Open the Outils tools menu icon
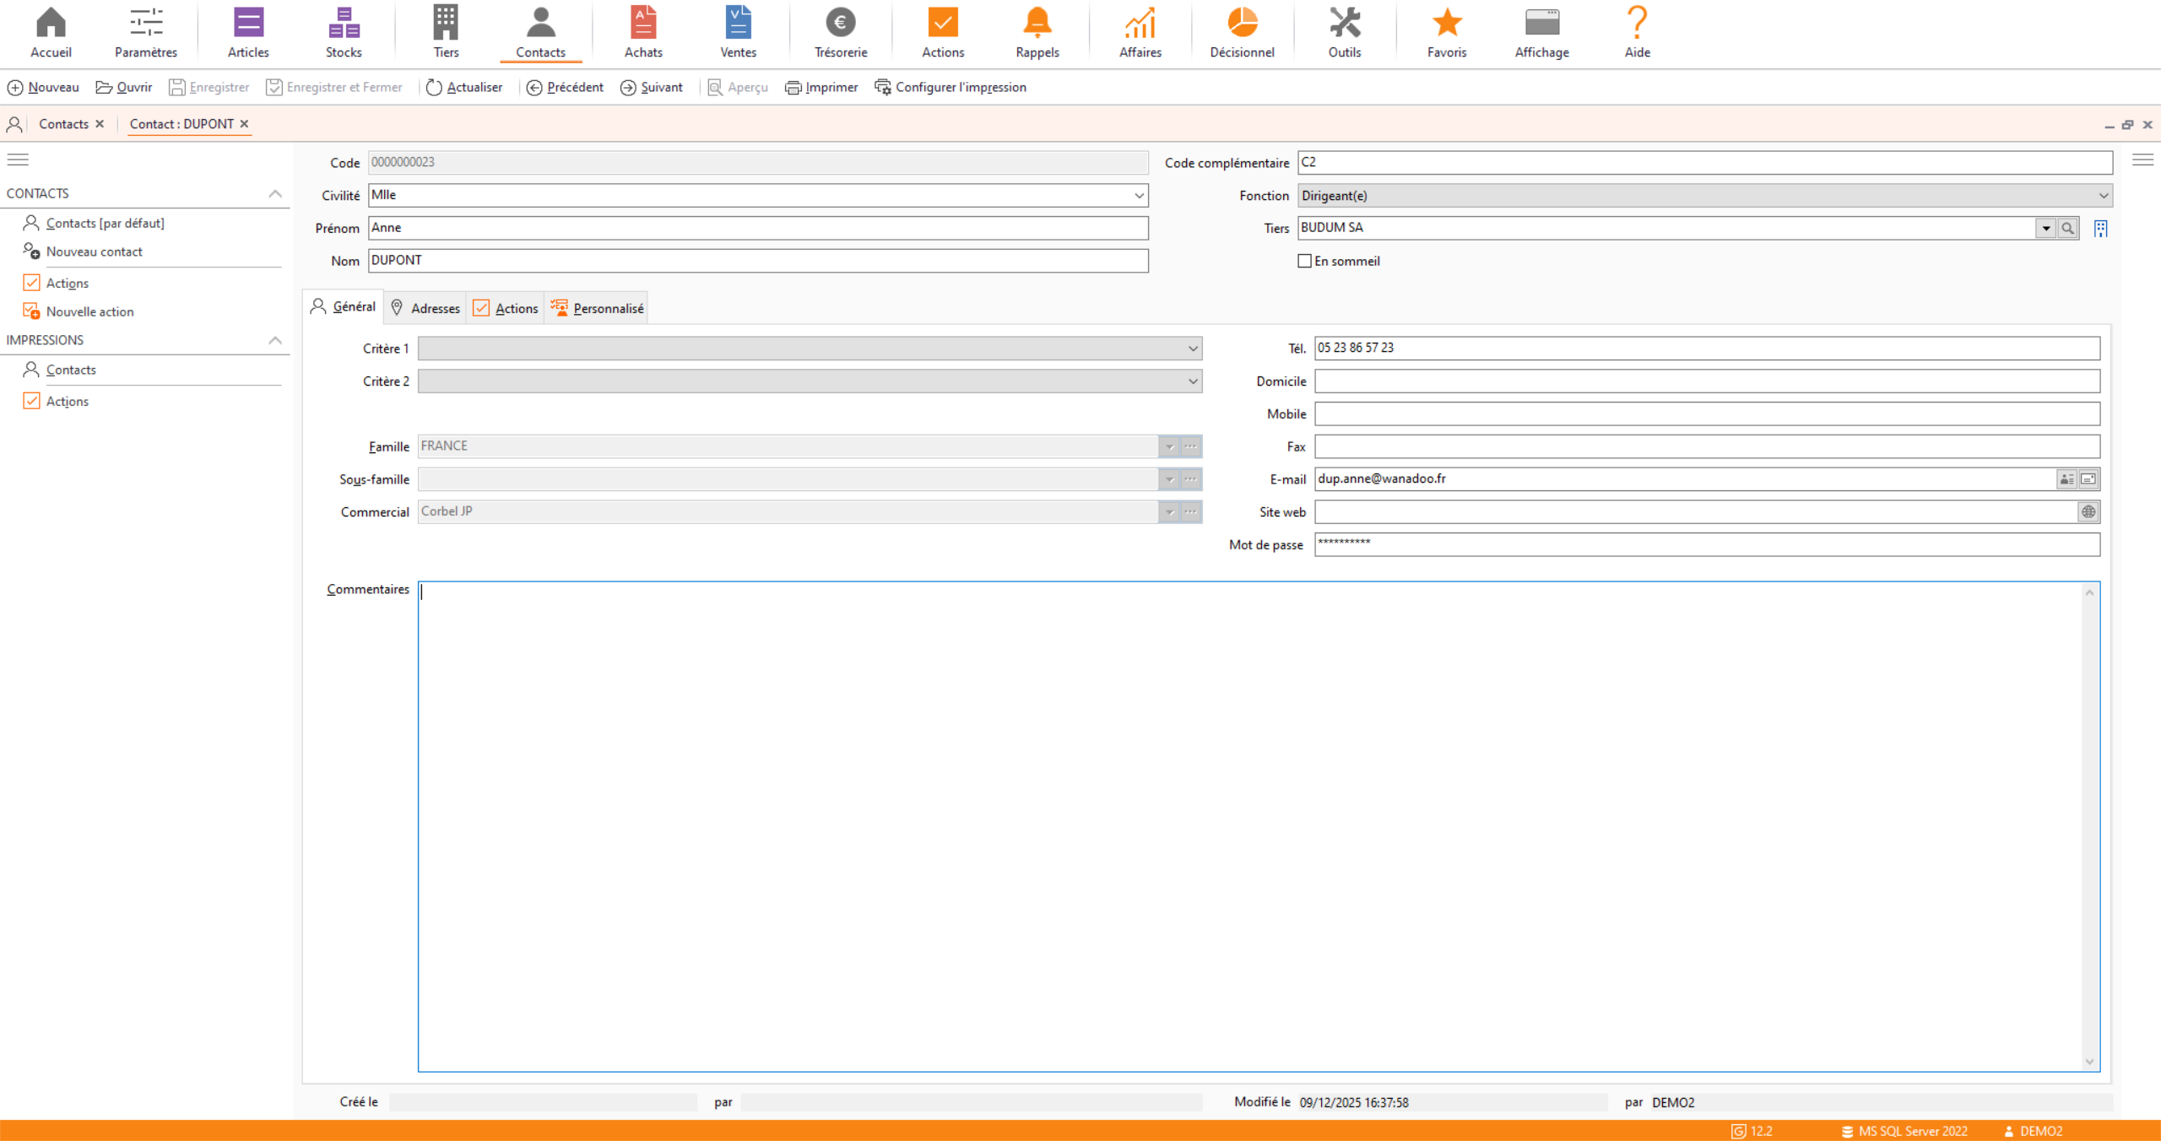The width and height of the screenshot is (2161, 1141). [x=1344, y=31]
